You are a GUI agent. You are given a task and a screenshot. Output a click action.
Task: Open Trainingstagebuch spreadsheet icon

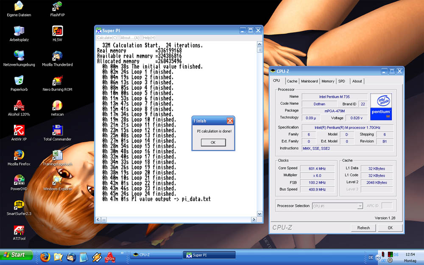click(x=57, y=158)
